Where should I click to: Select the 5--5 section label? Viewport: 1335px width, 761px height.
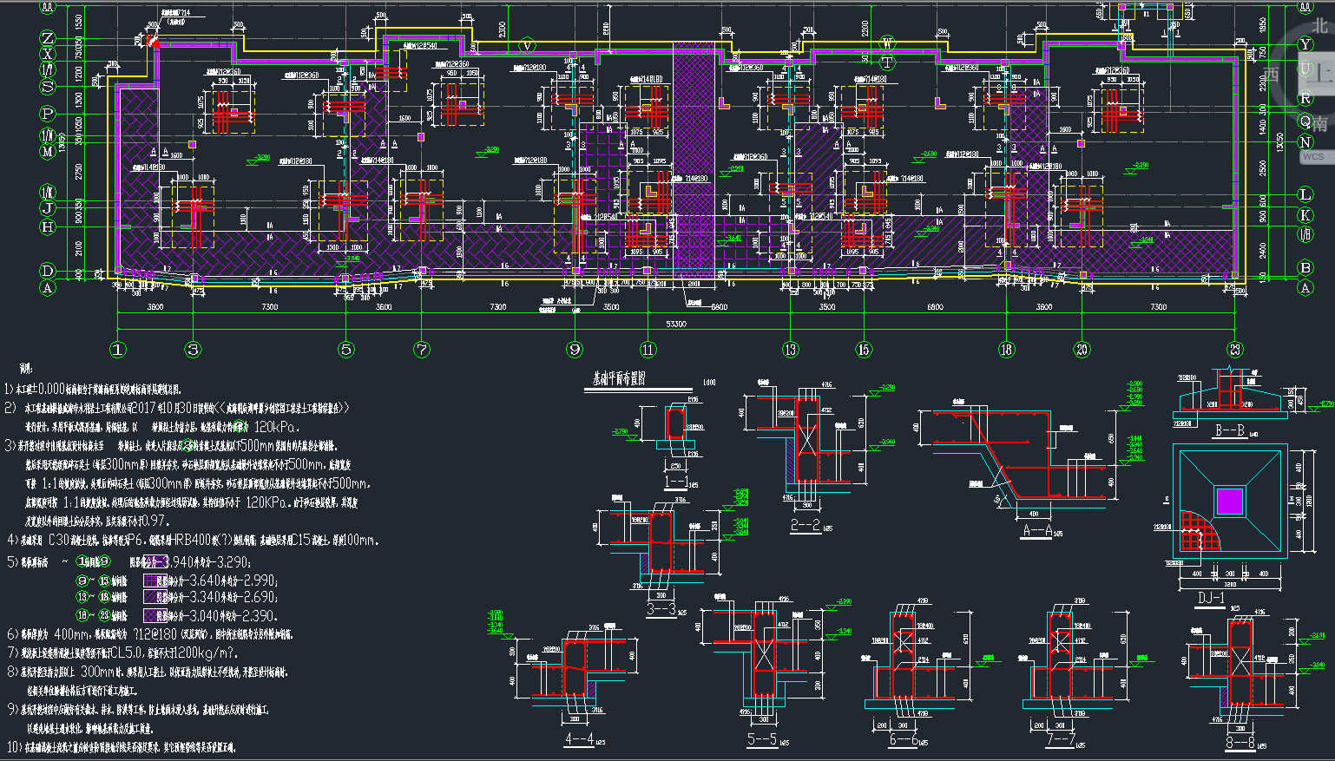[x=761, y=739]
